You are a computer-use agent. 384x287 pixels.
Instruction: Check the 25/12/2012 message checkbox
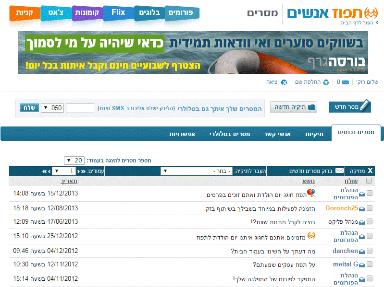pos(370,236)
